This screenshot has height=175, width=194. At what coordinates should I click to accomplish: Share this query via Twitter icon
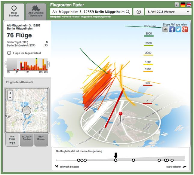[x=178, y=29]
